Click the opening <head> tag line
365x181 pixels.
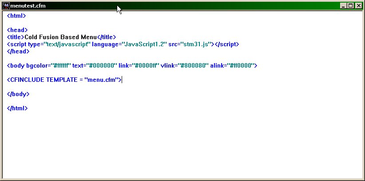[x=17, y=30]
